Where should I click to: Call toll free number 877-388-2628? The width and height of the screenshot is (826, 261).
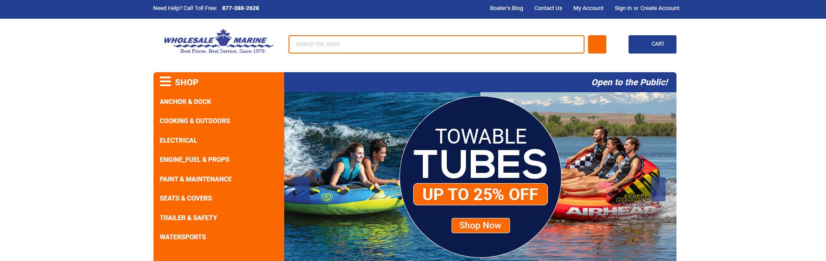pos(241,8)
